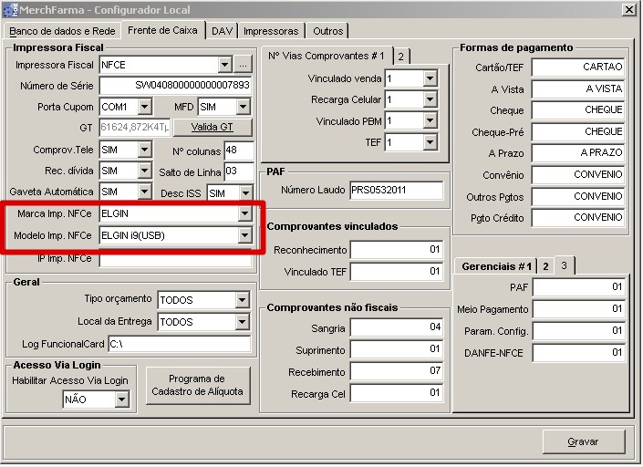
Task: Click the MerchFarma title bar app icon
Action: (10, 9)
